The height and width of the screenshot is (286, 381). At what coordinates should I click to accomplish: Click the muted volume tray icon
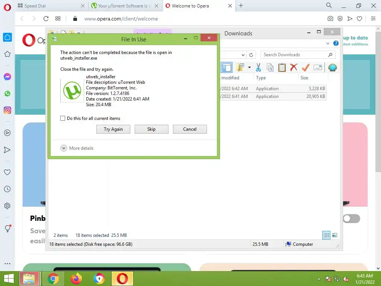(346, 279)
